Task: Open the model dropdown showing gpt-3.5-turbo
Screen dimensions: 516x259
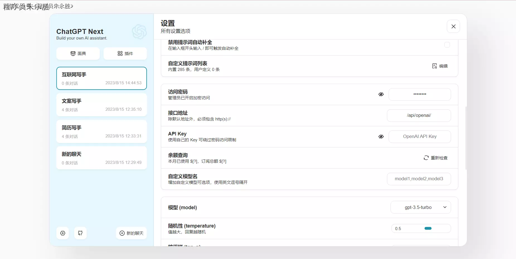Action: 421,207
